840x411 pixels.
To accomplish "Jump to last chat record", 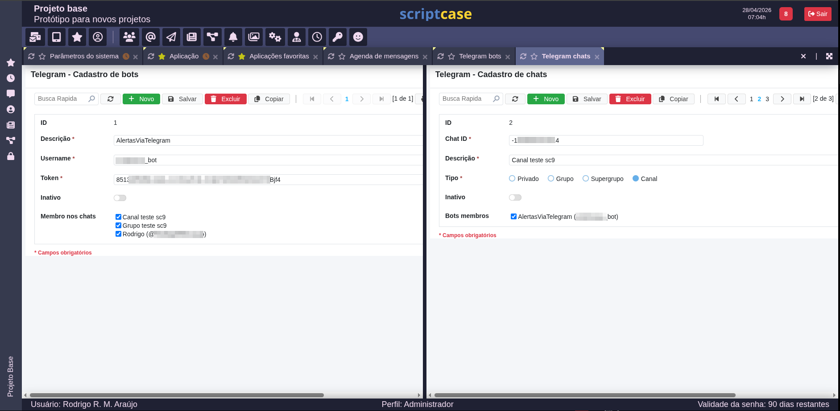I will pyautogui.click(x=802, y=99).
